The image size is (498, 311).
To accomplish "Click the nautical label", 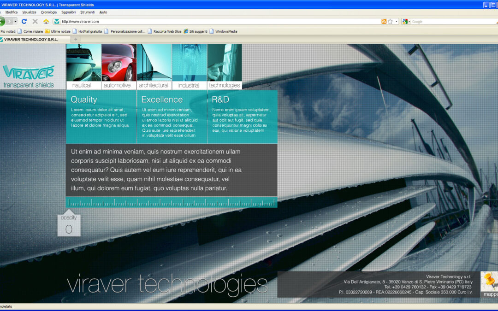I will 82,85.
